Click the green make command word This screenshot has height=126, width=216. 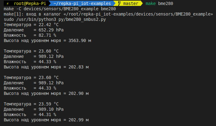pos(151,3)
